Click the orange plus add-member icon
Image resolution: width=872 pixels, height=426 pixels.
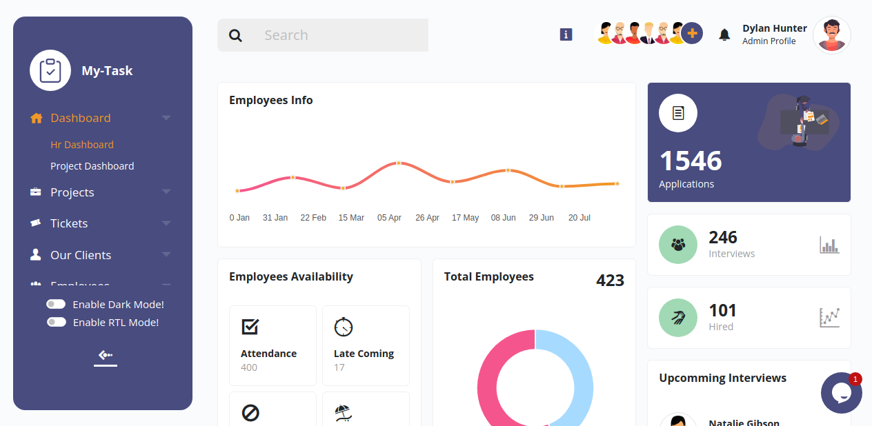point(692,33)
